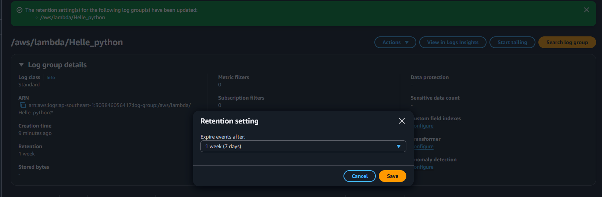Open the Info link beside Log class
Screen dimensions: 602x197
click(x=50, y=78)
